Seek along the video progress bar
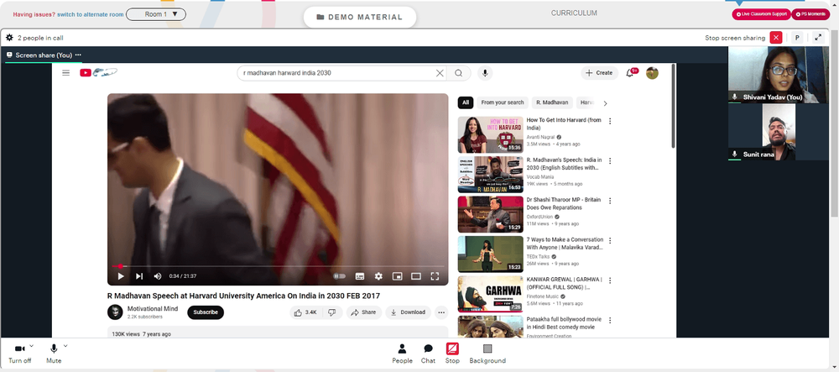The width and height of the screenshot is (839, 372). click(279, 266)
